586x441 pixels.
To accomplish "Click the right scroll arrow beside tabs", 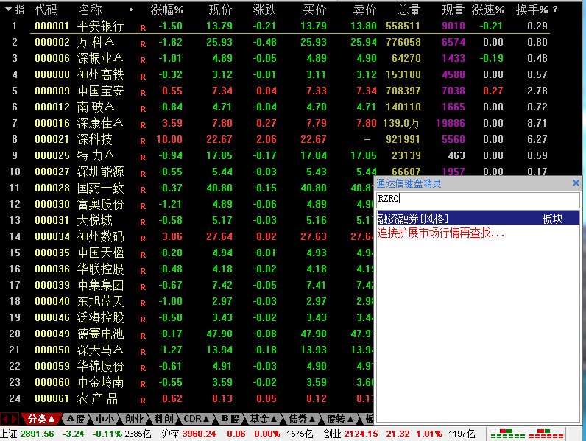I will coord(15,419).
